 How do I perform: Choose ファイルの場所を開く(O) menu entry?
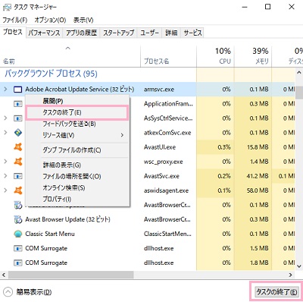click(77, 177)
